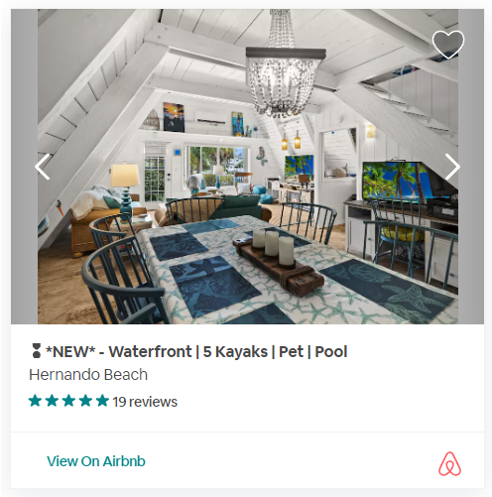
Task: Click the second rating star
Action: [x=52, y=401]
